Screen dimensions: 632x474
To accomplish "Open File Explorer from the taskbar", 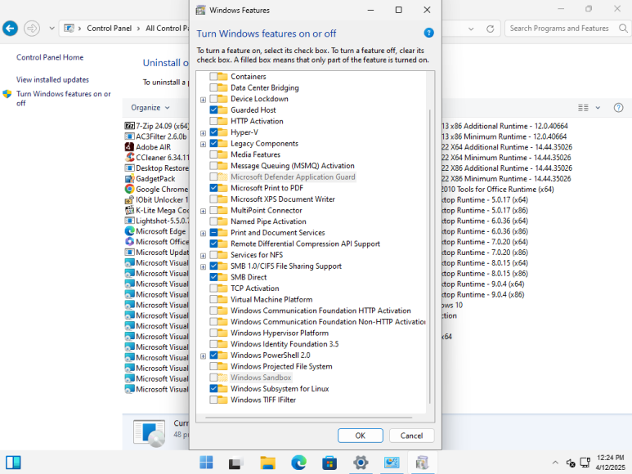I will pos(267,463).
